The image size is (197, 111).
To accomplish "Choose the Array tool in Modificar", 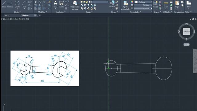I will tap(44, 8).
